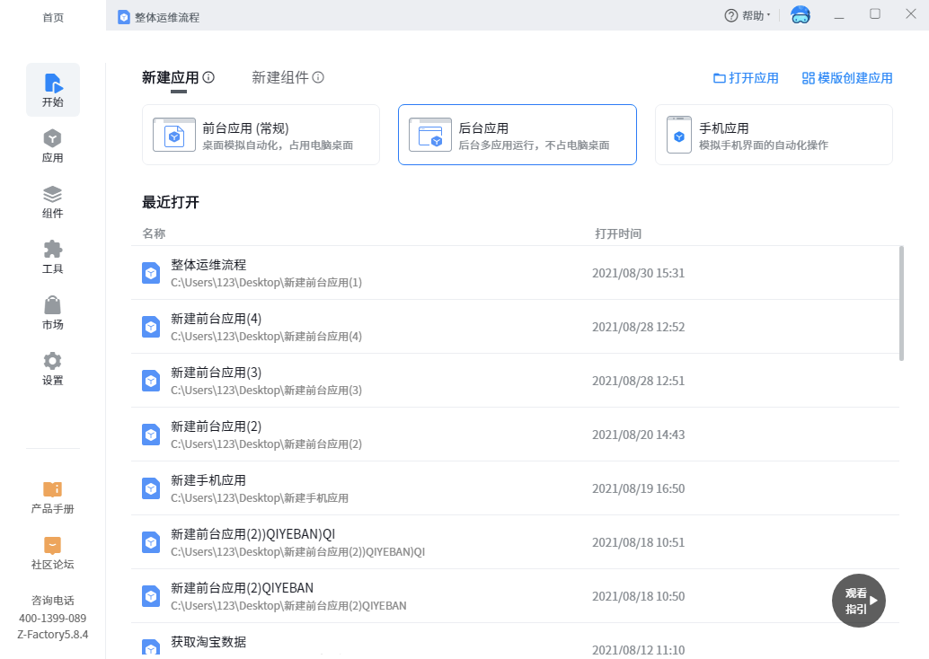Create a new 手机应用 mobile app
This screenshot has height=659, width=929.
773,135
